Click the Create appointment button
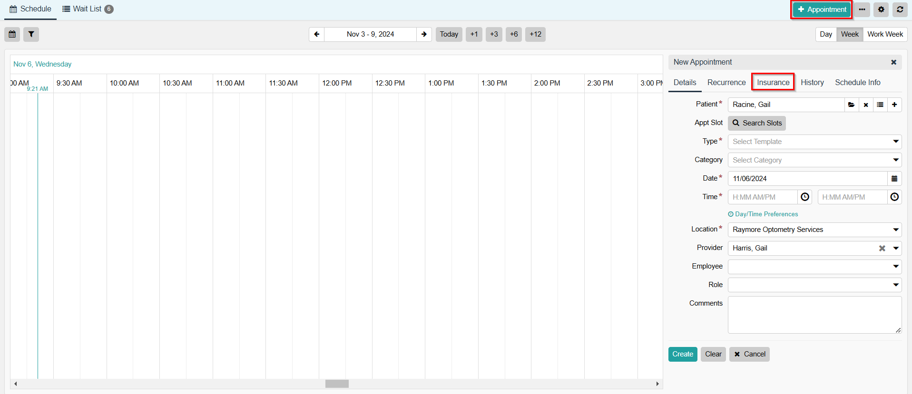Image resolution: width=912 pixels, height=394 pixels. (683, 354)
